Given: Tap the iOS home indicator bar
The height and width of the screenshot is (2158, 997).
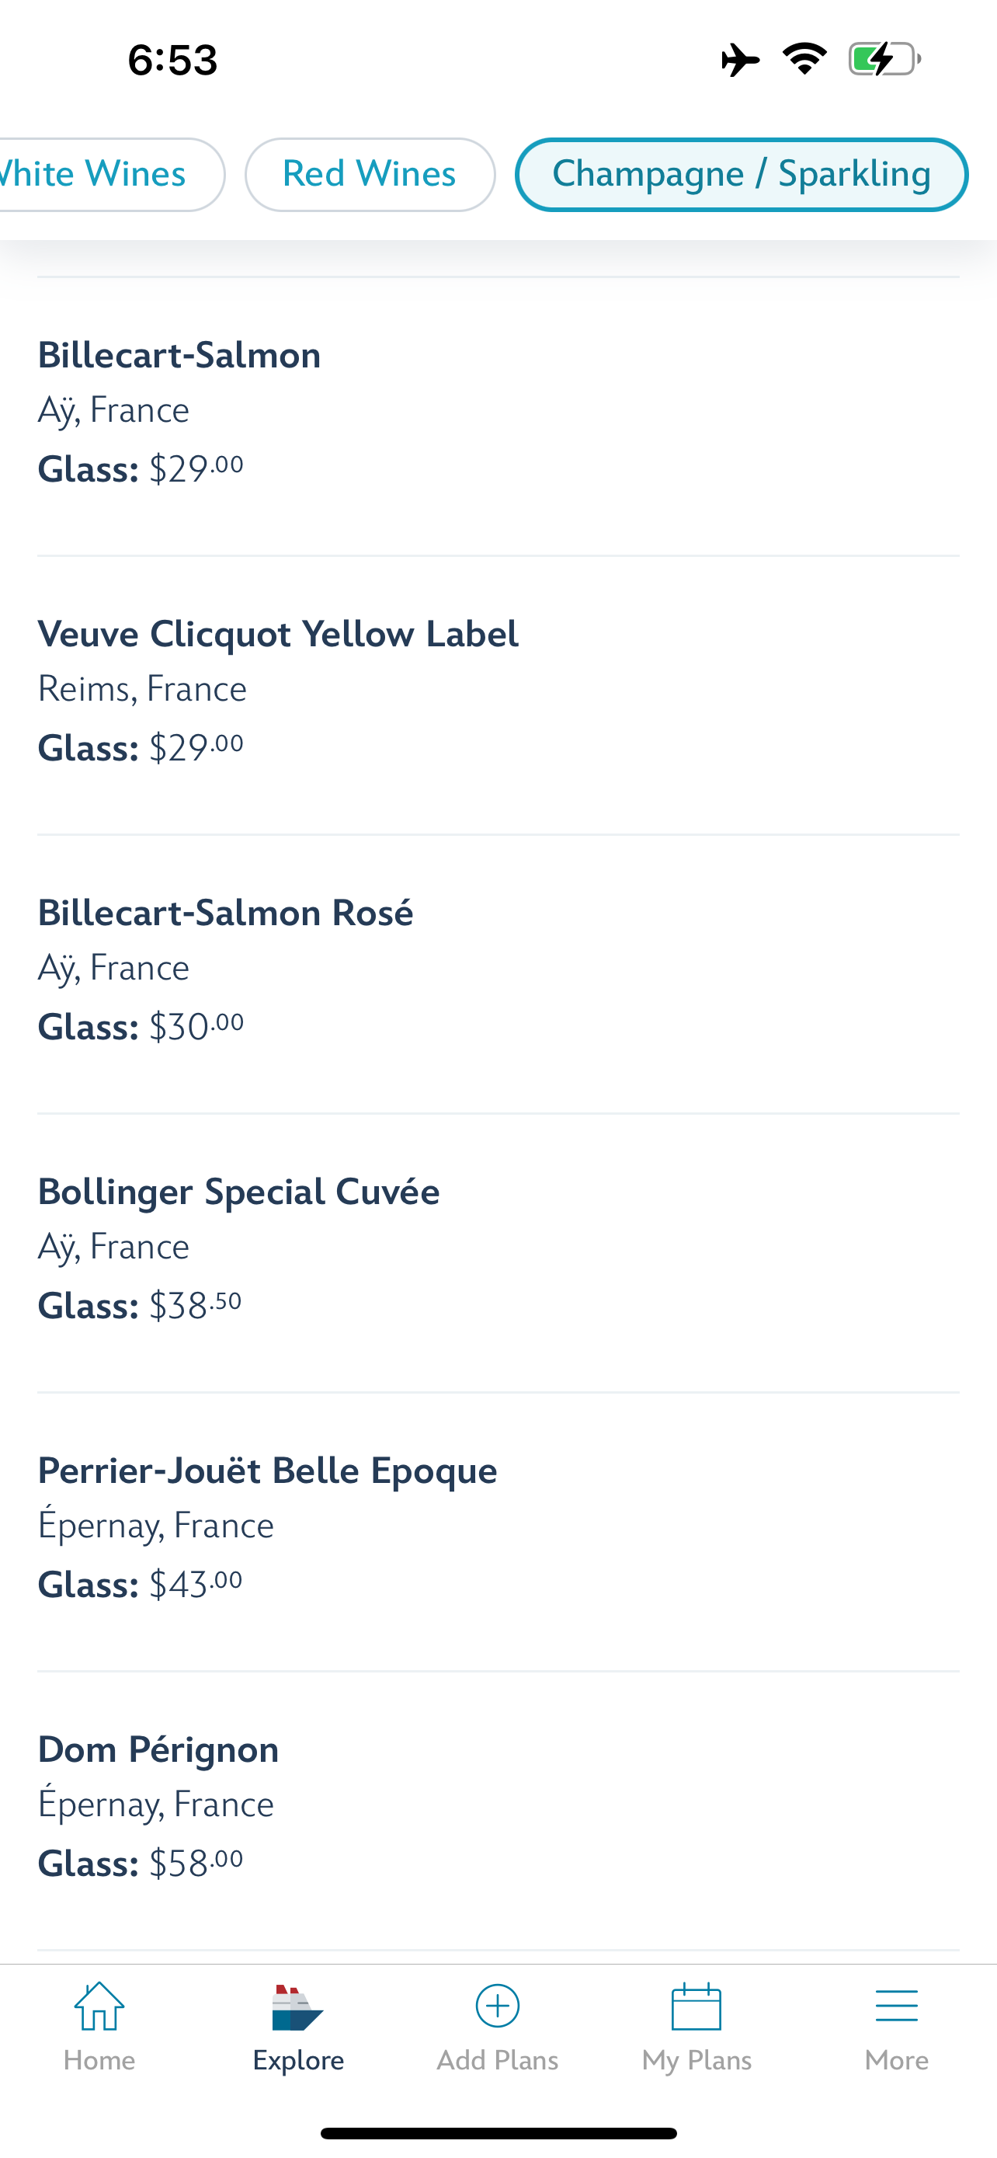Looking at the screenshot, I should pyautogui.click(x=498, y=2133).
